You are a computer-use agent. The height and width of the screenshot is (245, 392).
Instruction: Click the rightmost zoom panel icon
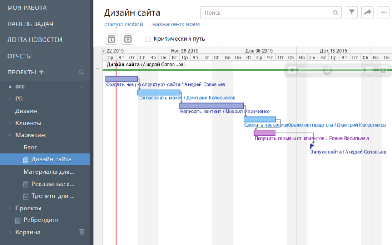coord(383,70)
